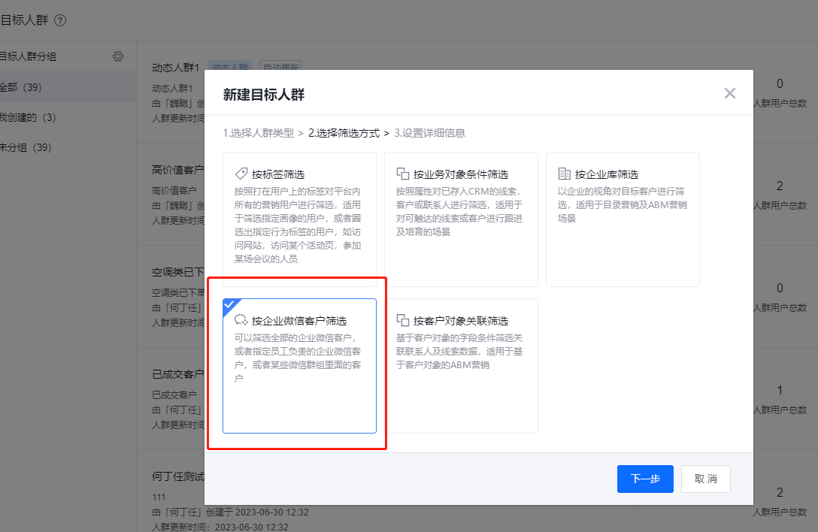Click the 下一步 button
Viewport: 818px width, 532px height.
click(x=645, y=479)
